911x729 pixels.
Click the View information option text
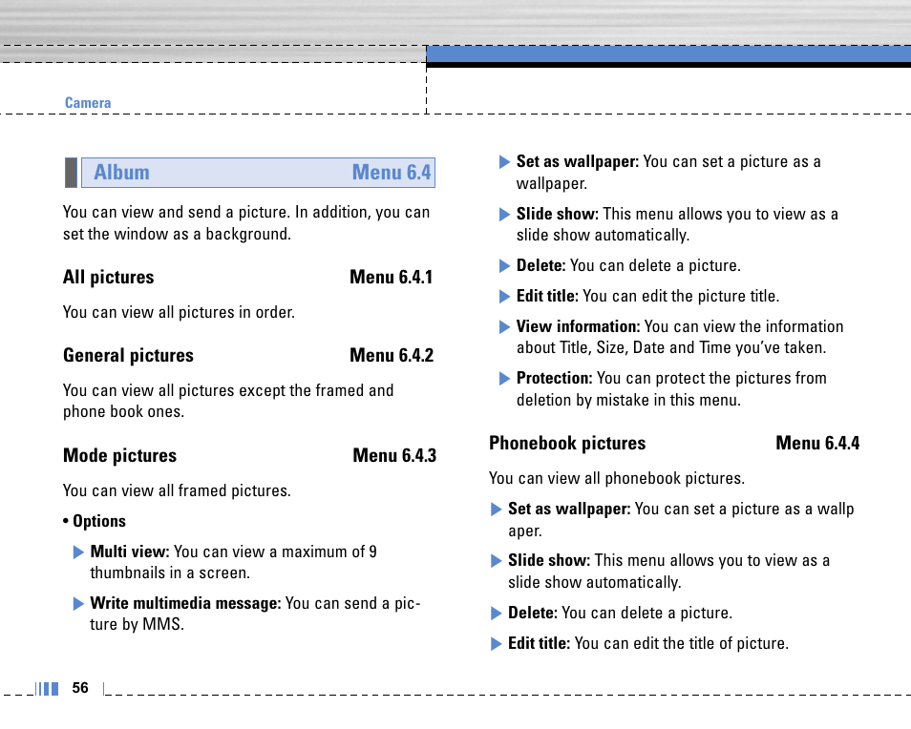pos(680,337)
